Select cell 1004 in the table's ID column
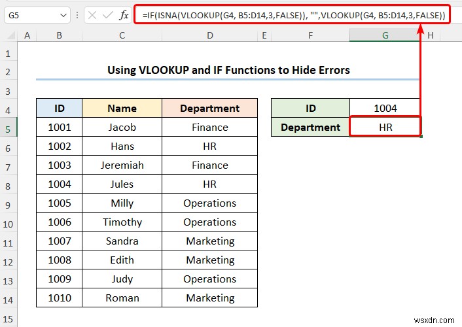This screenshot has height=327, width=462. click(x=60, y=184)
